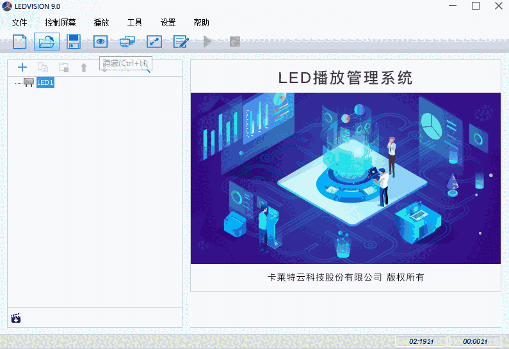Image resolution: width=509 pixels, height=349 pixels.
Task: Click the LED播放管理系统 heading text
Action: pyautogui.click(x=345, y=78)
